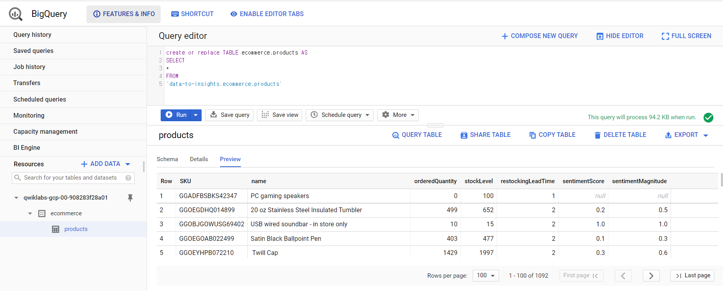The height and width of the screenshot is (291, 723).
Task: Click DELETE TABLE
Action: coord(620,135)
